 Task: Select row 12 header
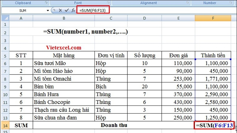[x=5, y=110]
